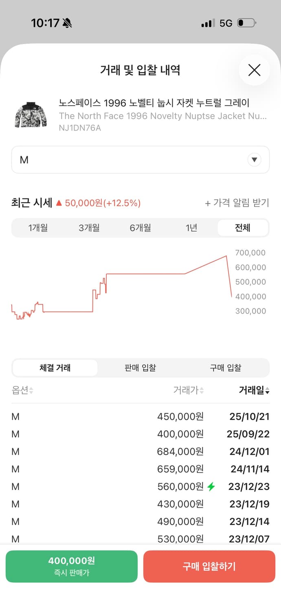Click the 5G network indicator
Screen dimensions: 281x612
226,23
